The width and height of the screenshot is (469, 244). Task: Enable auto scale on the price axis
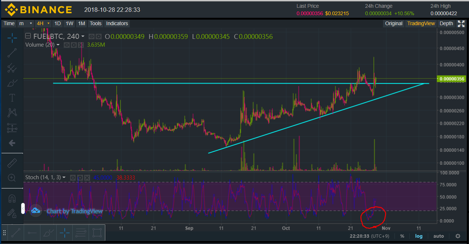[439, 236]
